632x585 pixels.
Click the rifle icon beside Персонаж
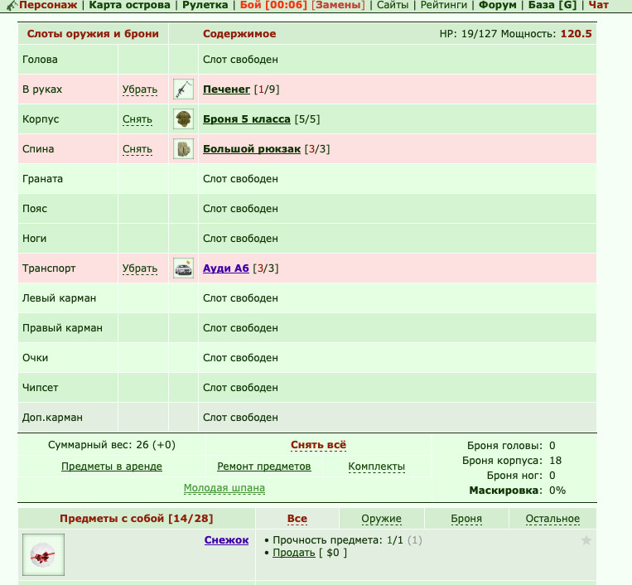pyautogui.click(x=12, y=5)
